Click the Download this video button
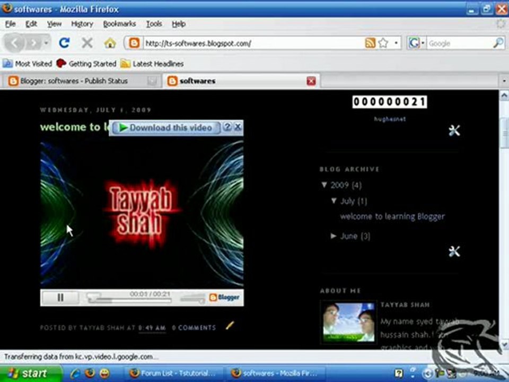Image resolution: width=509 pixels, height=382 pixels. pyautogui.click(x=165, y=128)
